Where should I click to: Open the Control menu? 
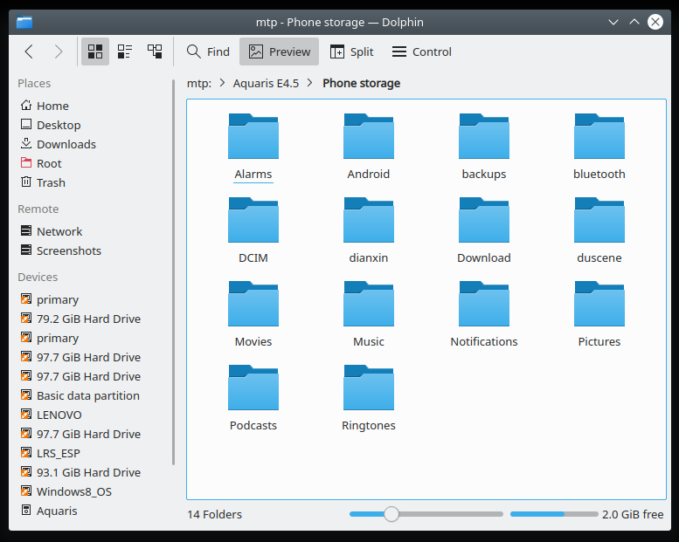(421, 51)
